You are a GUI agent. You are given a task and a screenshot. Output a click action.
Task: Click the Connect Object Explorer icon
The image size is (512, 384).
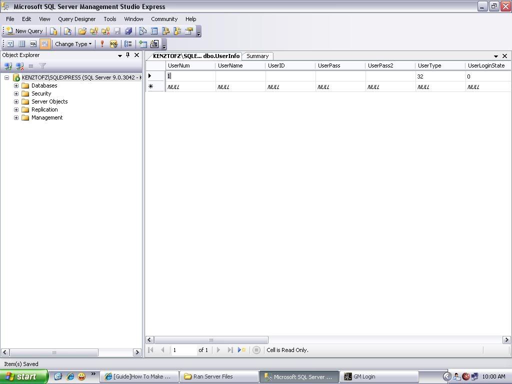coord(8,66)
